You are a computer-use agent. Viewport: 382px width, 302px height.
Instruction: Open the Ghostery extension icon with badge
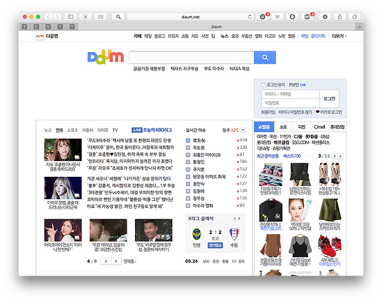(308, 17)
